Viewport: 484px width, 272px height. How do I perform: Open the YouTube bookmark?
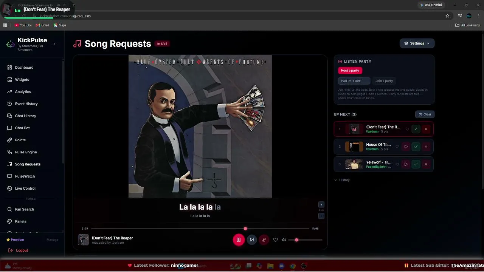pos(23,25)
